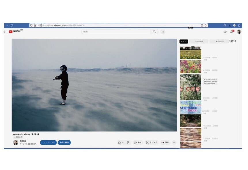
Task: Click the 動画の編集 button
Action: [64, 142]
